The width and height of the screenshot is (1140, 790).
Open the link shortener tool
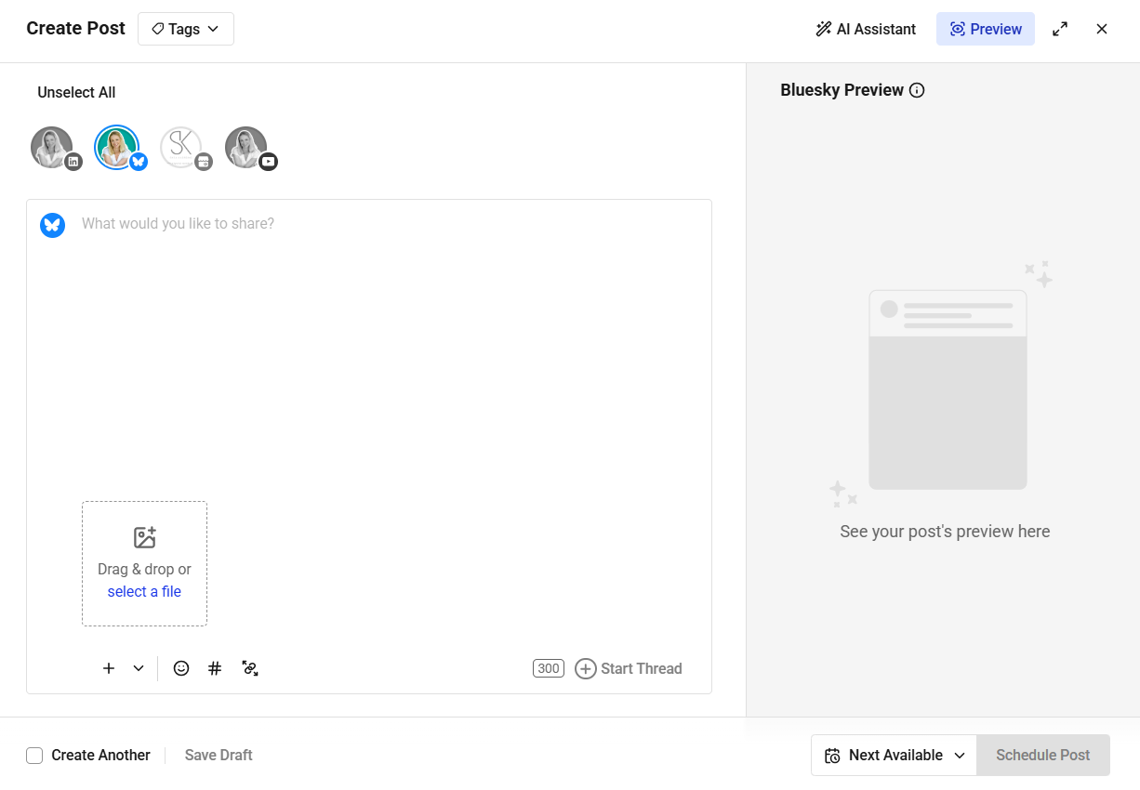[x=249, y=668]
